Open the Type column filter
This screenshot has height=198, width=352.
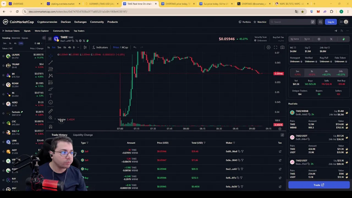coord(87,143)
